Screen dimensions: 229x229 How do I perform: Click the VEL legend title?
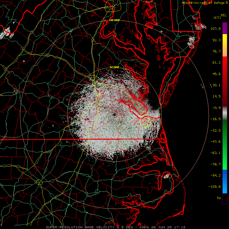[x=224, y=15]
